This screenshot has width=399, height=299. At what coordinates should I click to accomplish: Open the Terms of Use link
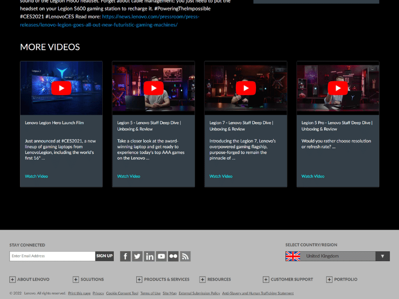pyautogui.click(x=151, y=293)
